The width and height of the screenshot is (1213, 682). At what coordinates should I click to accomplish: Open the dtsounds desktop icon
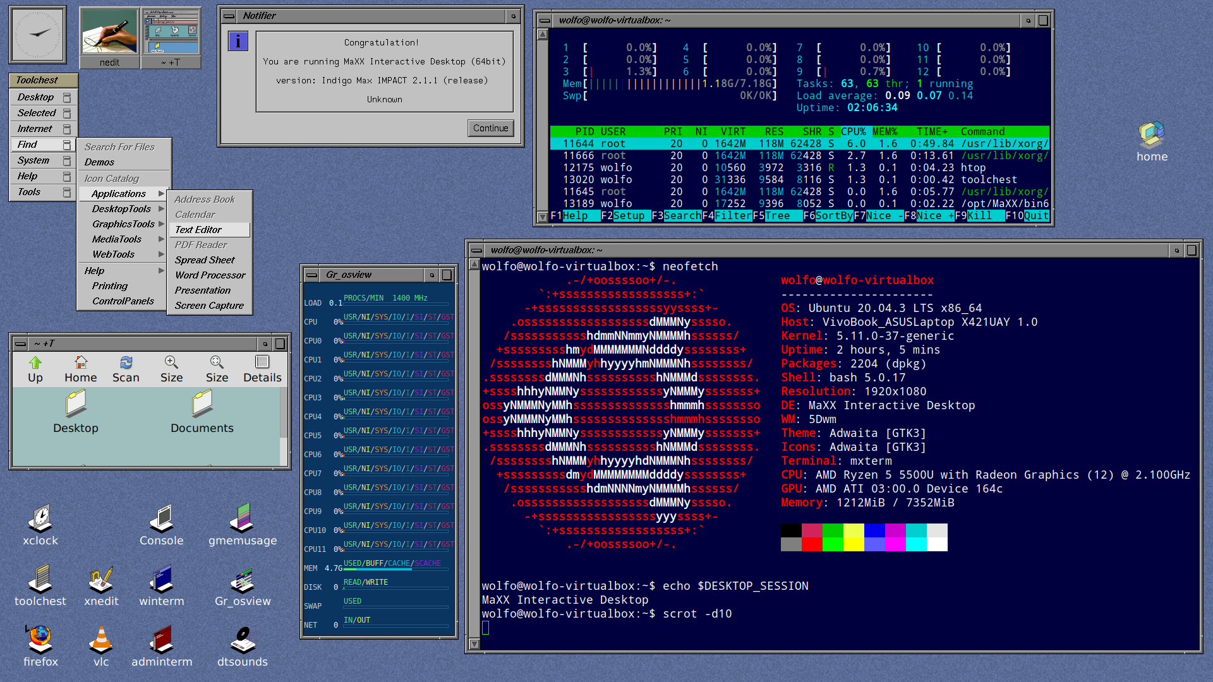242,640
